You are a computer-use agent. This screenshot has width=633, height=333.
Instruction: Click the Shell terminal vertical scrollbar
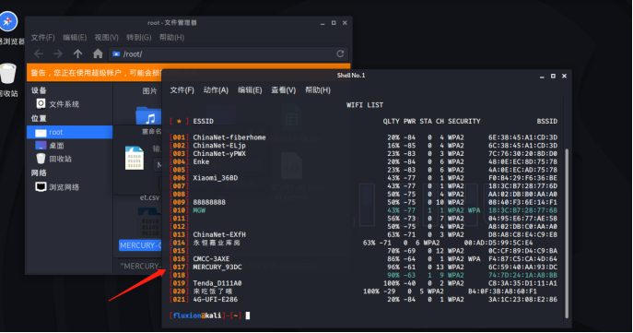coord(567,233)
